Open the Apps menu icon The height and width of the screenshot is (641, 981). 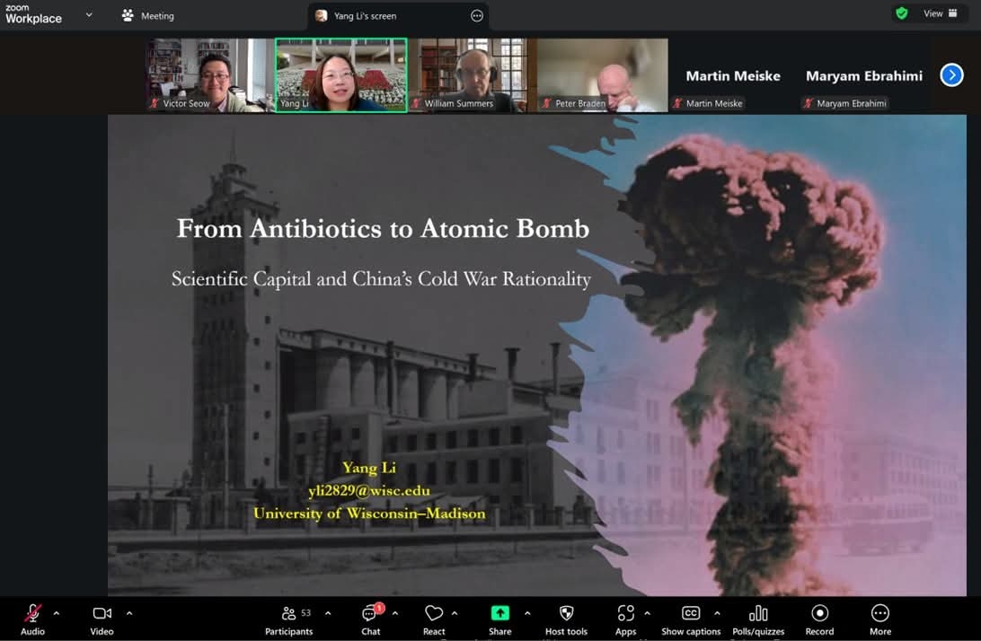[625, 619]
